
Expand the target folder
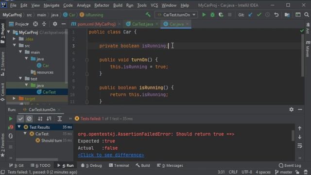point(14,98)
